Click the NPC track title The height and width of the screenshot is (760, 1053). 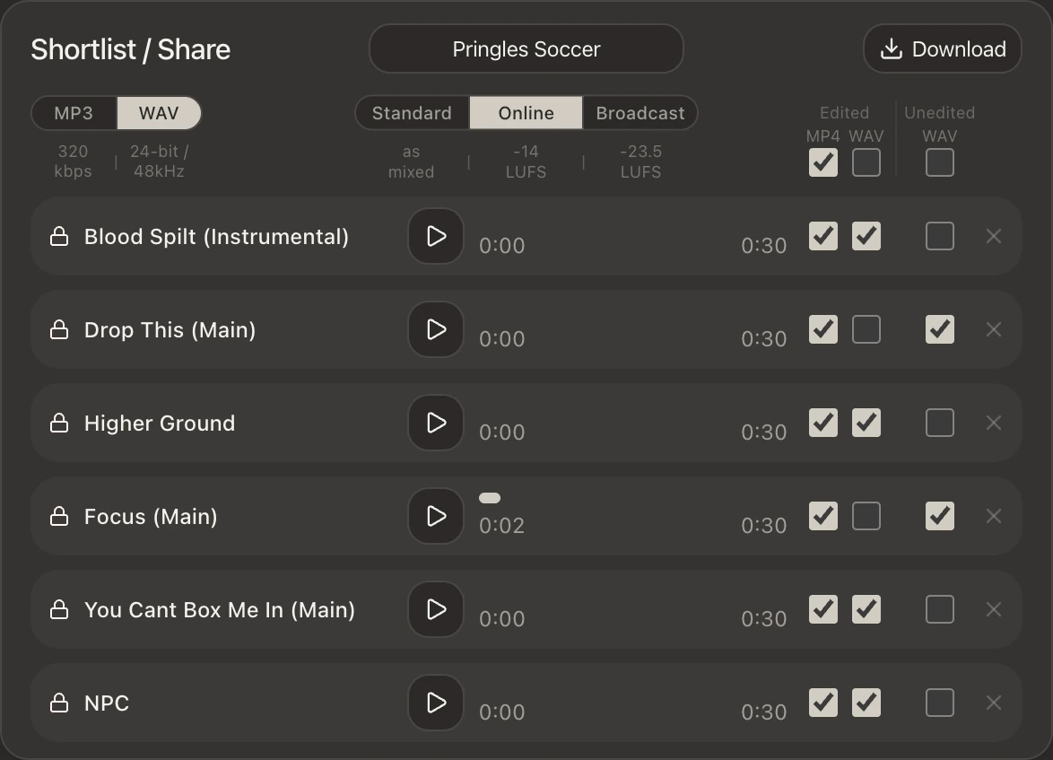[107, 703]
